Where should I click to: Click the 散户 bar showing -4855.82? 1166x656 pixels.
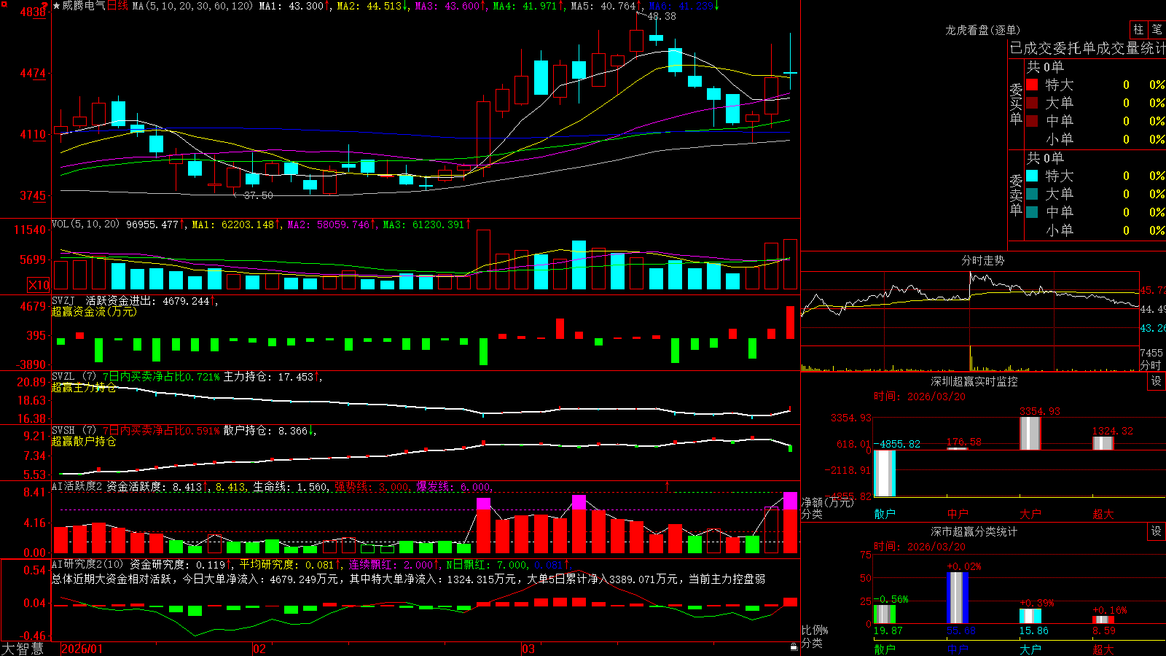pyautogui.click(x=885, y=474)
